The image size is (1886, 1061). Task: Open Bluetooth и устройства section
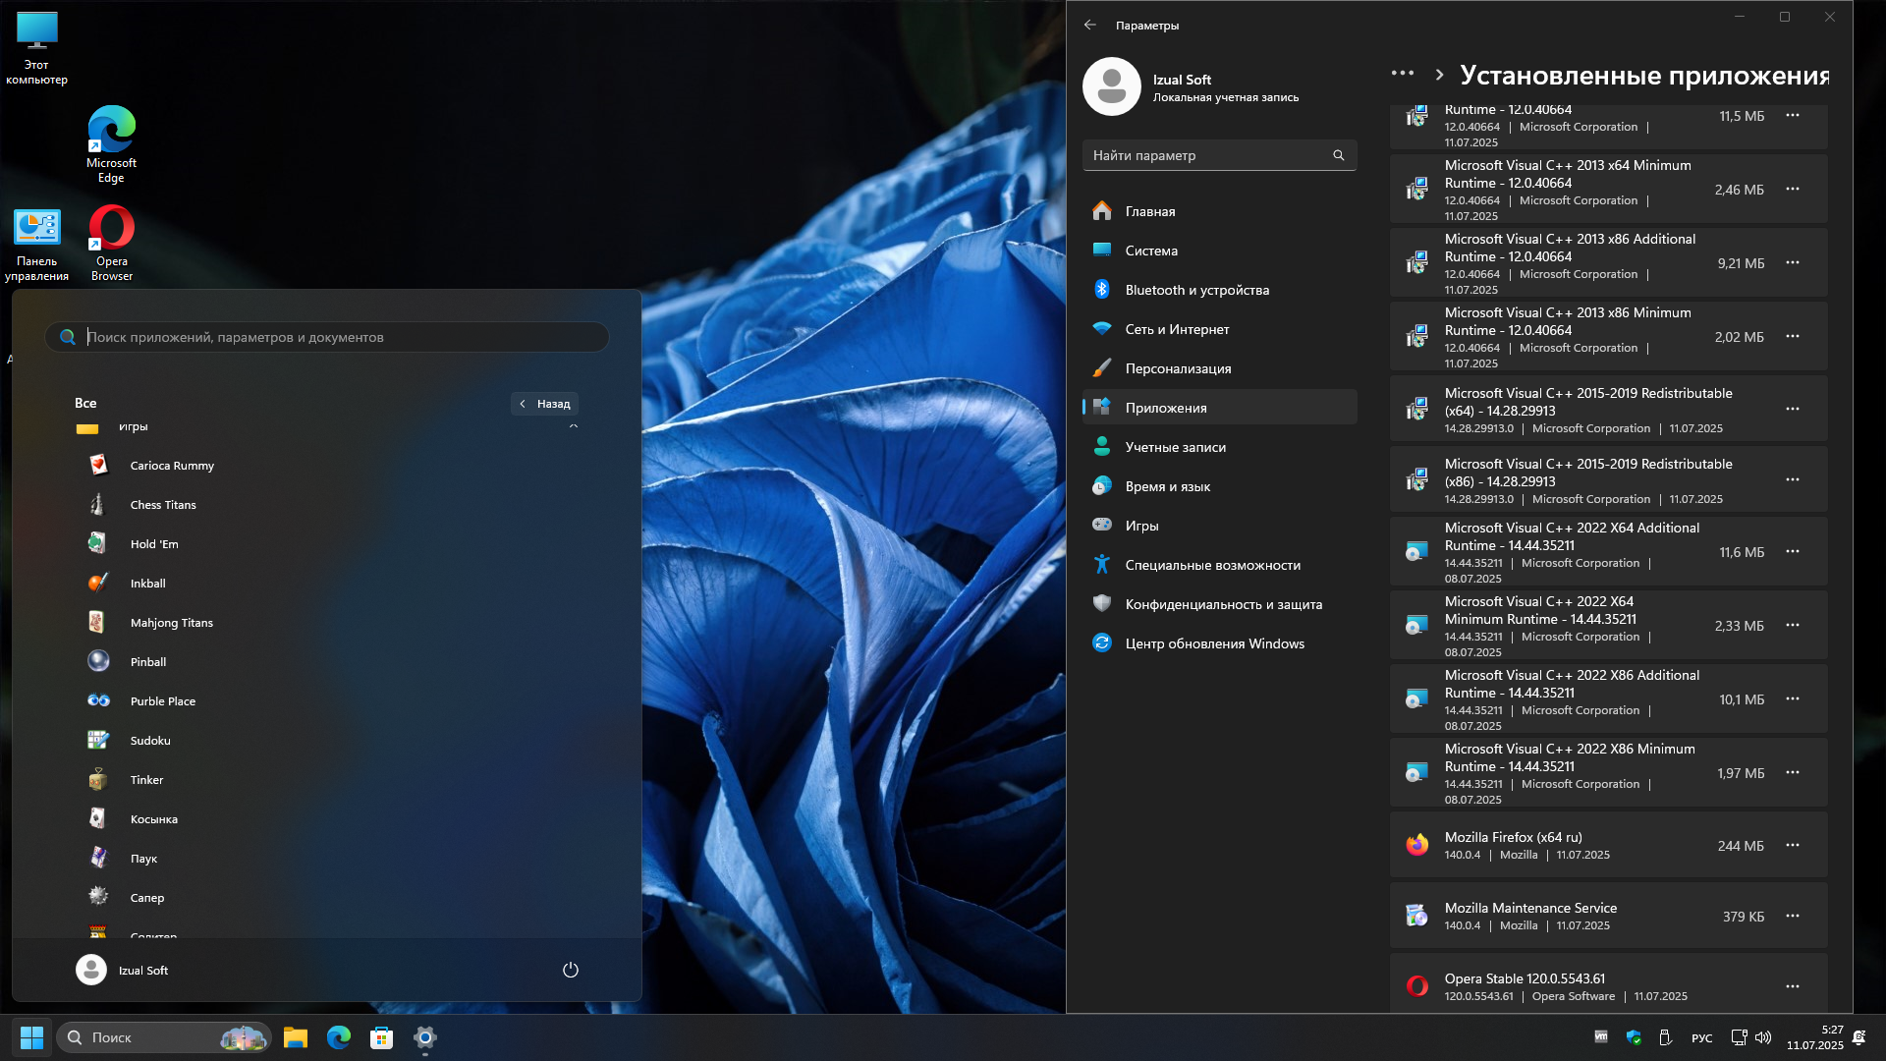point(1219,290)
